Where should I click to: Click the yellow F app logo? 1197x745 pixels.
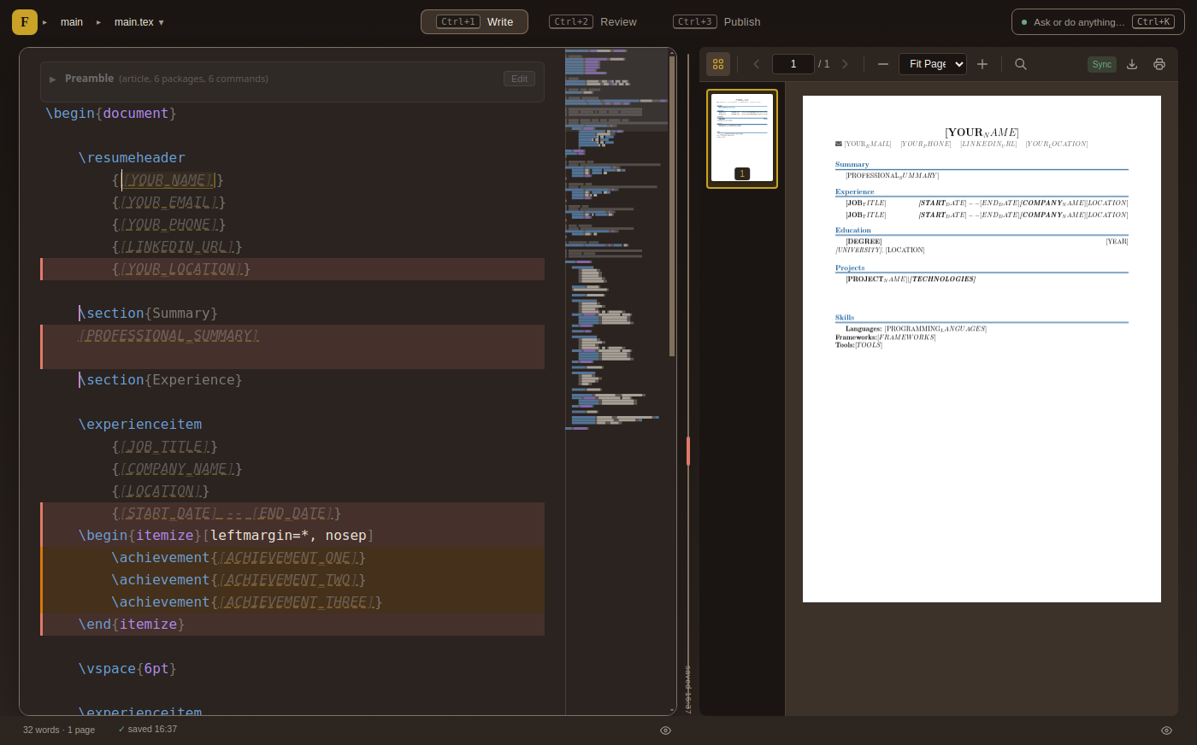[x=25, y=22]
